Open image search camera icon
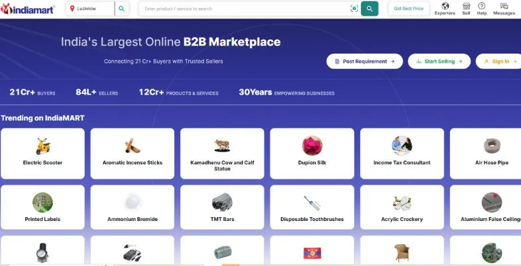This screenshot has height=266, width=521. [354, 9]
